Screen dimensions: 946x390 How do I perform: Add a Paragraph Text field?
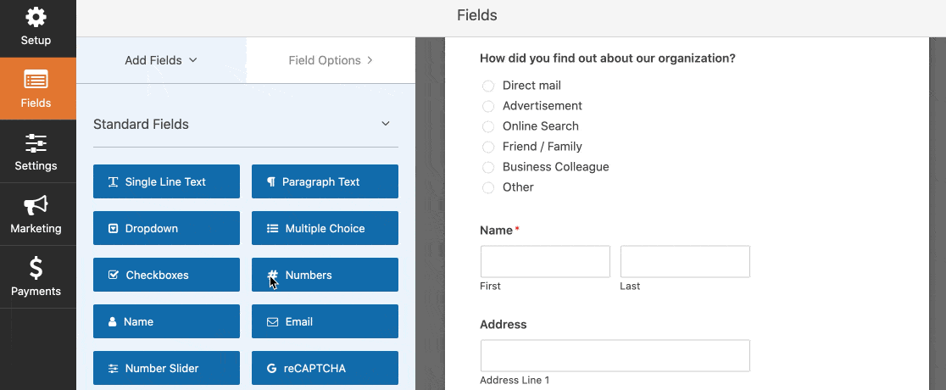pos(325,181)
